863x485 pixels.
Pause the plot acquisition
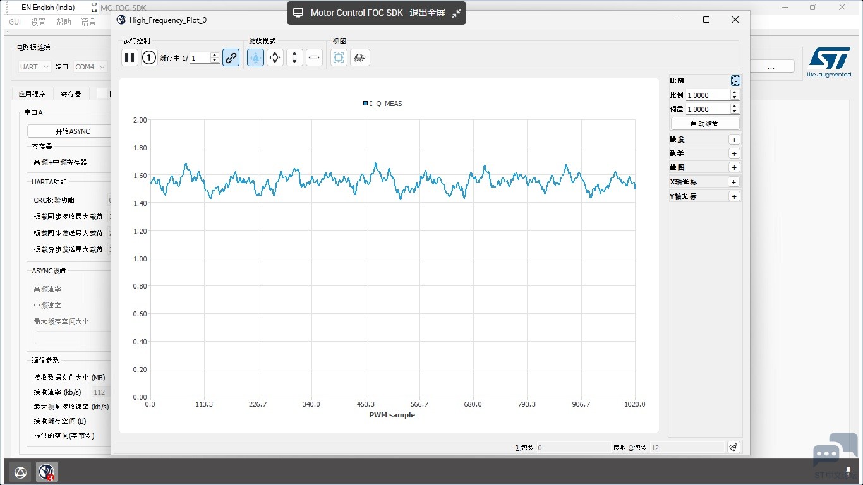point(130,58)
